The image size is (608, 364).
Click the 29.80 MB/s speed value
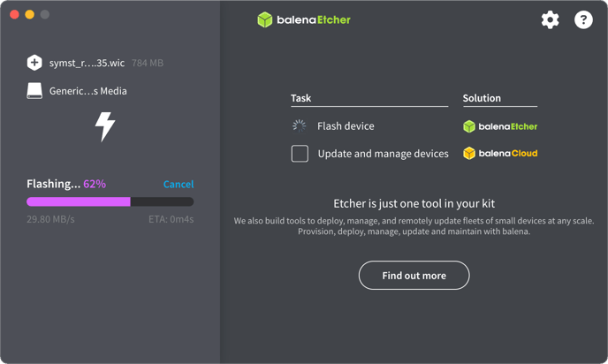click(50, 219)
